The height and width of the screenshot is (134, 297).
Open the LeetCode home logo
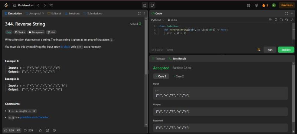pyautogui.click(x=6, y=5)
